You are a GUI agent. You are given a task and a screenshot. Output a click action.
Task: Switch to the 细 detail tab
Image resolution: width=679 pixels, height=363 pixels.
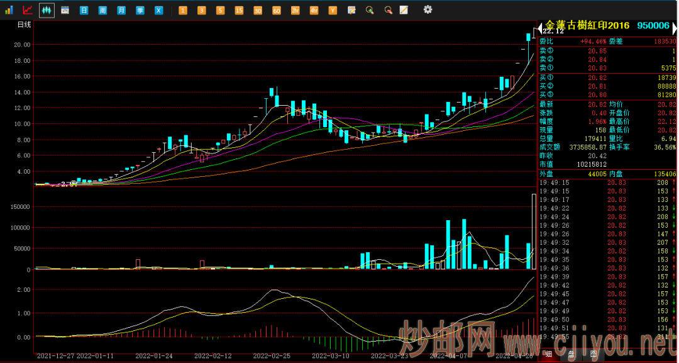pos(549,354)
